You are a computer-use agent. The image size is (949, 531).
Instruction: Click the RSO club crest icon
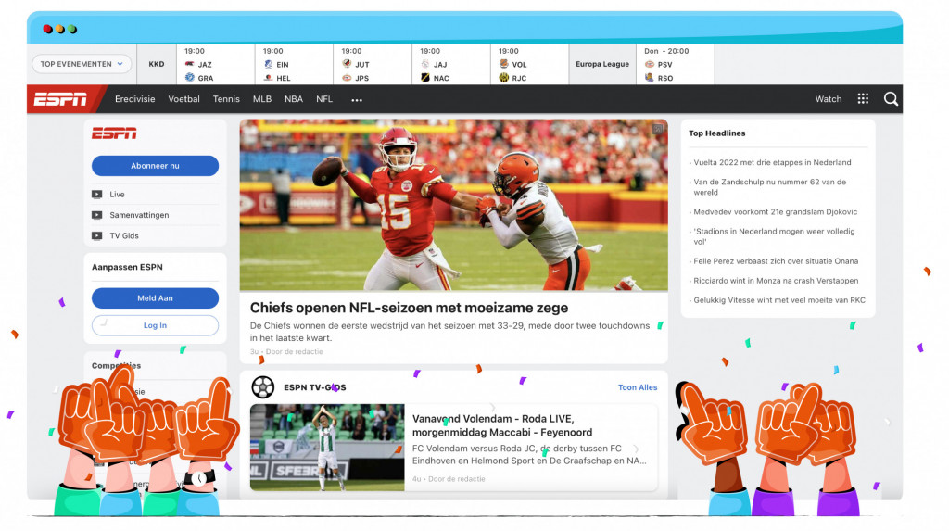650,78
